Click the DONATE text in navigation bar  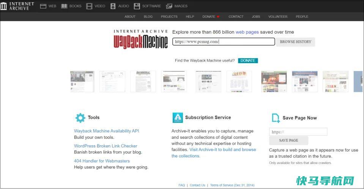click(x=209, y=17)
